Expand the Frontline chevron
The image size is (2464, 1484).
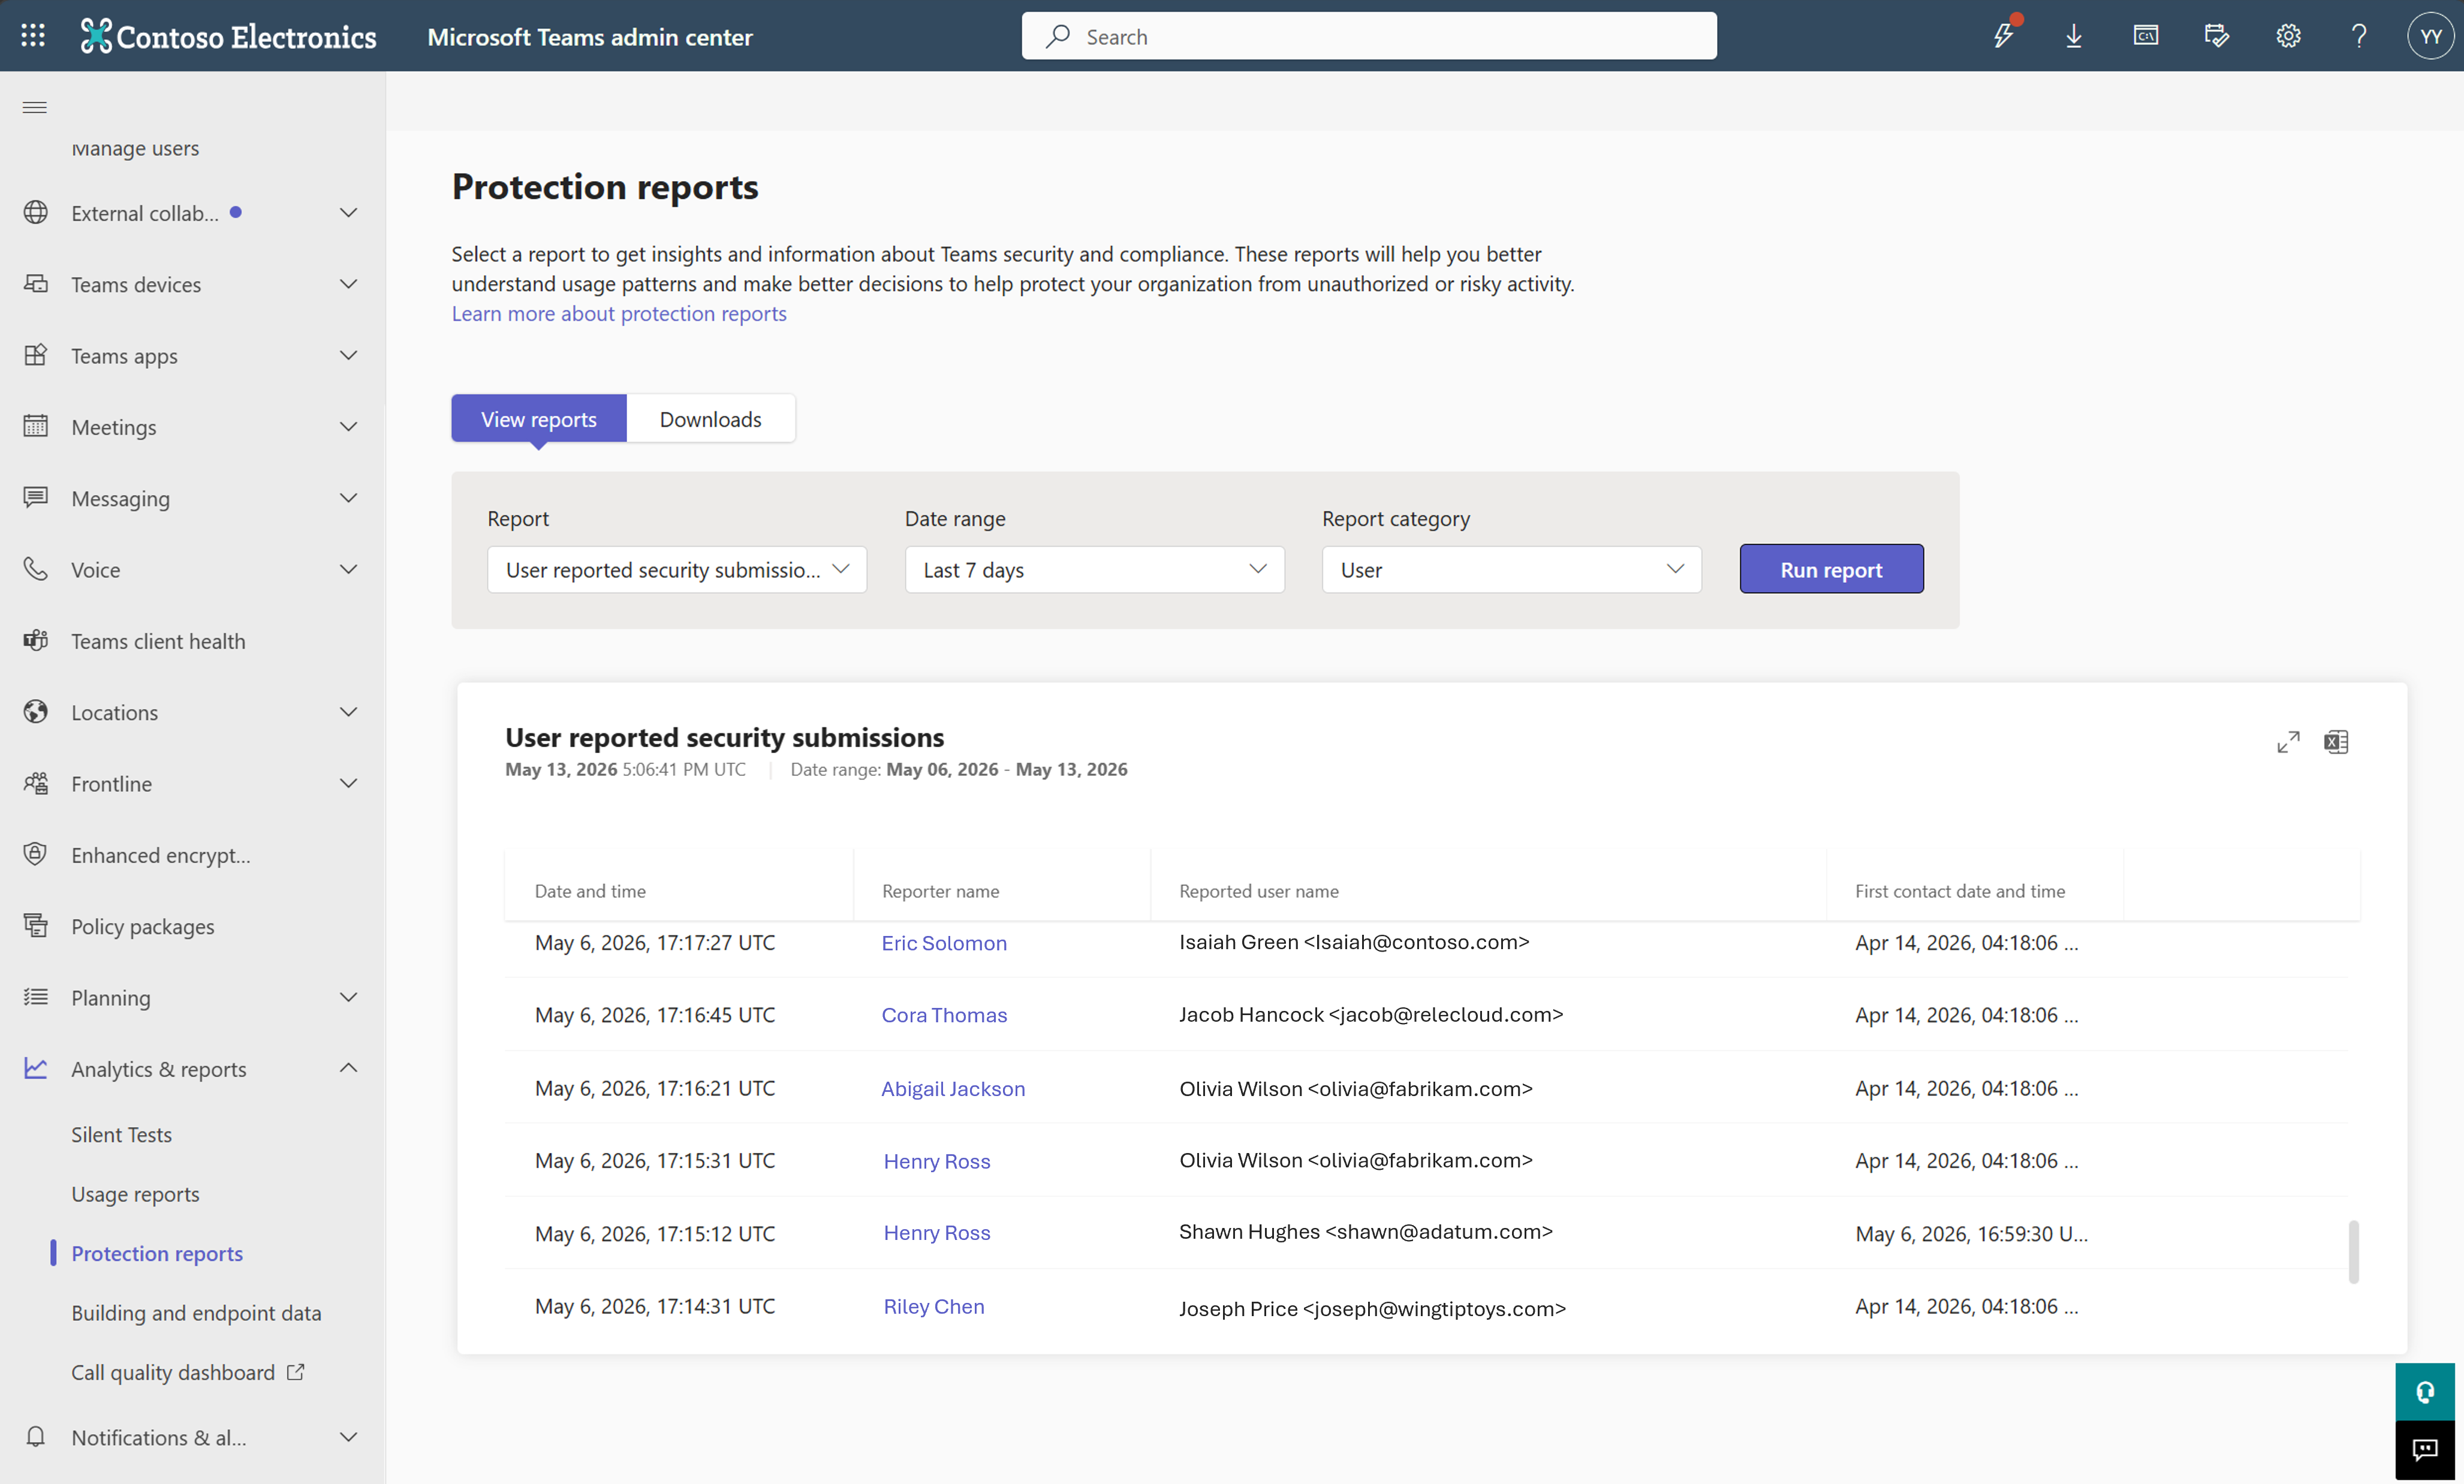tap(348, 783)
